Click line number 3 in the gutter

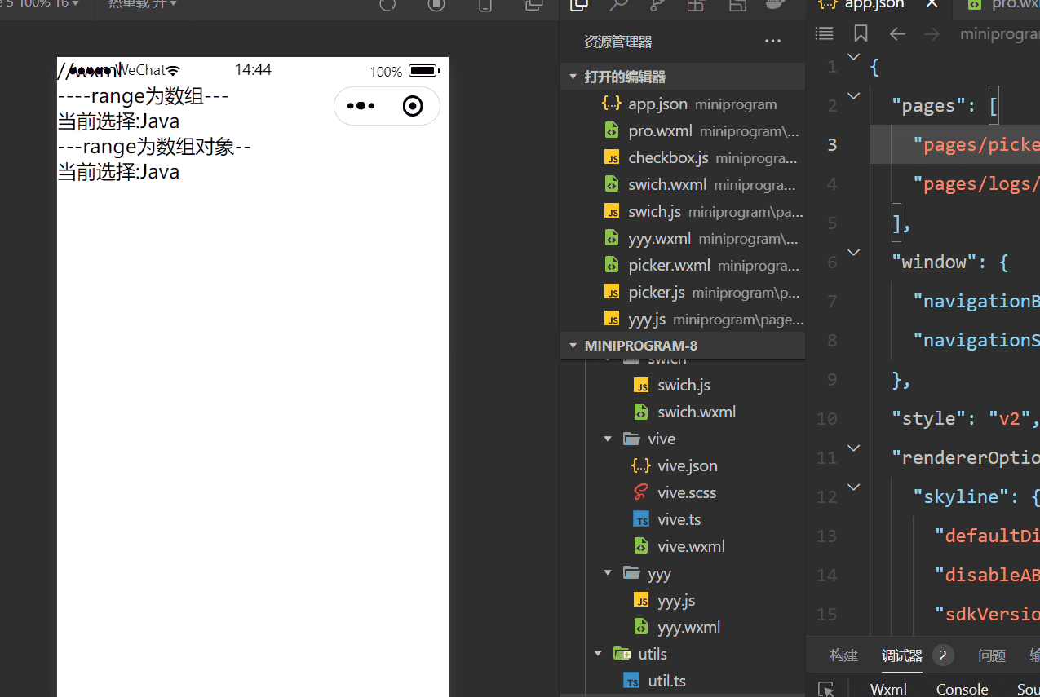pyautogui.click(x=832, y=144)
